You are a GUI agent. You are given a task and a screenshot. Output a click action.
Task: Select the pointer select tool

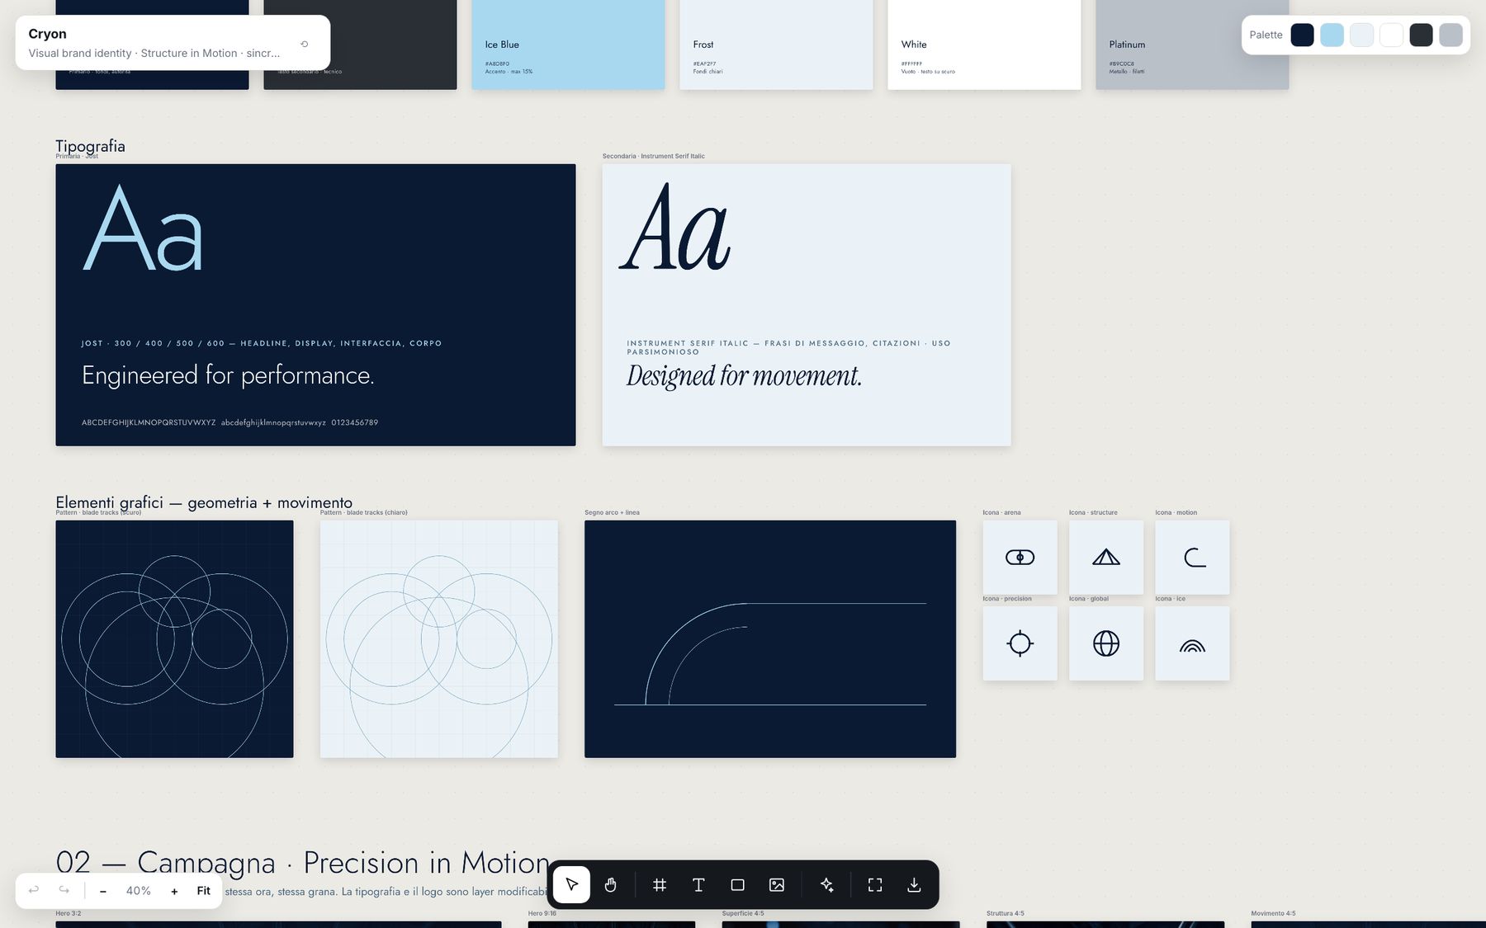point(571,885)
